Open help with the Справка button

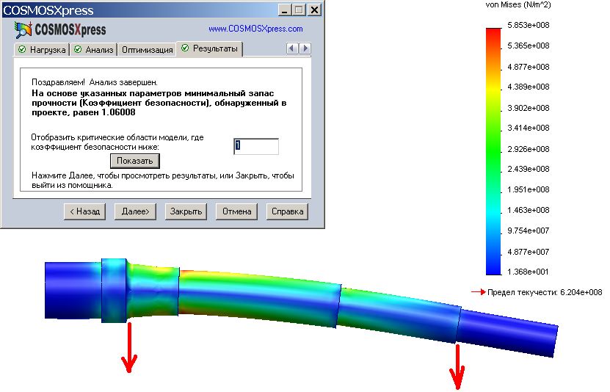click(x=287, y=211)
